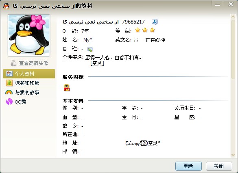
Task: Close the window with the X button
Action: (231, 4)
